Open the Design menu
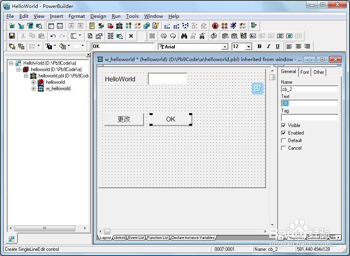 point(98,16)
